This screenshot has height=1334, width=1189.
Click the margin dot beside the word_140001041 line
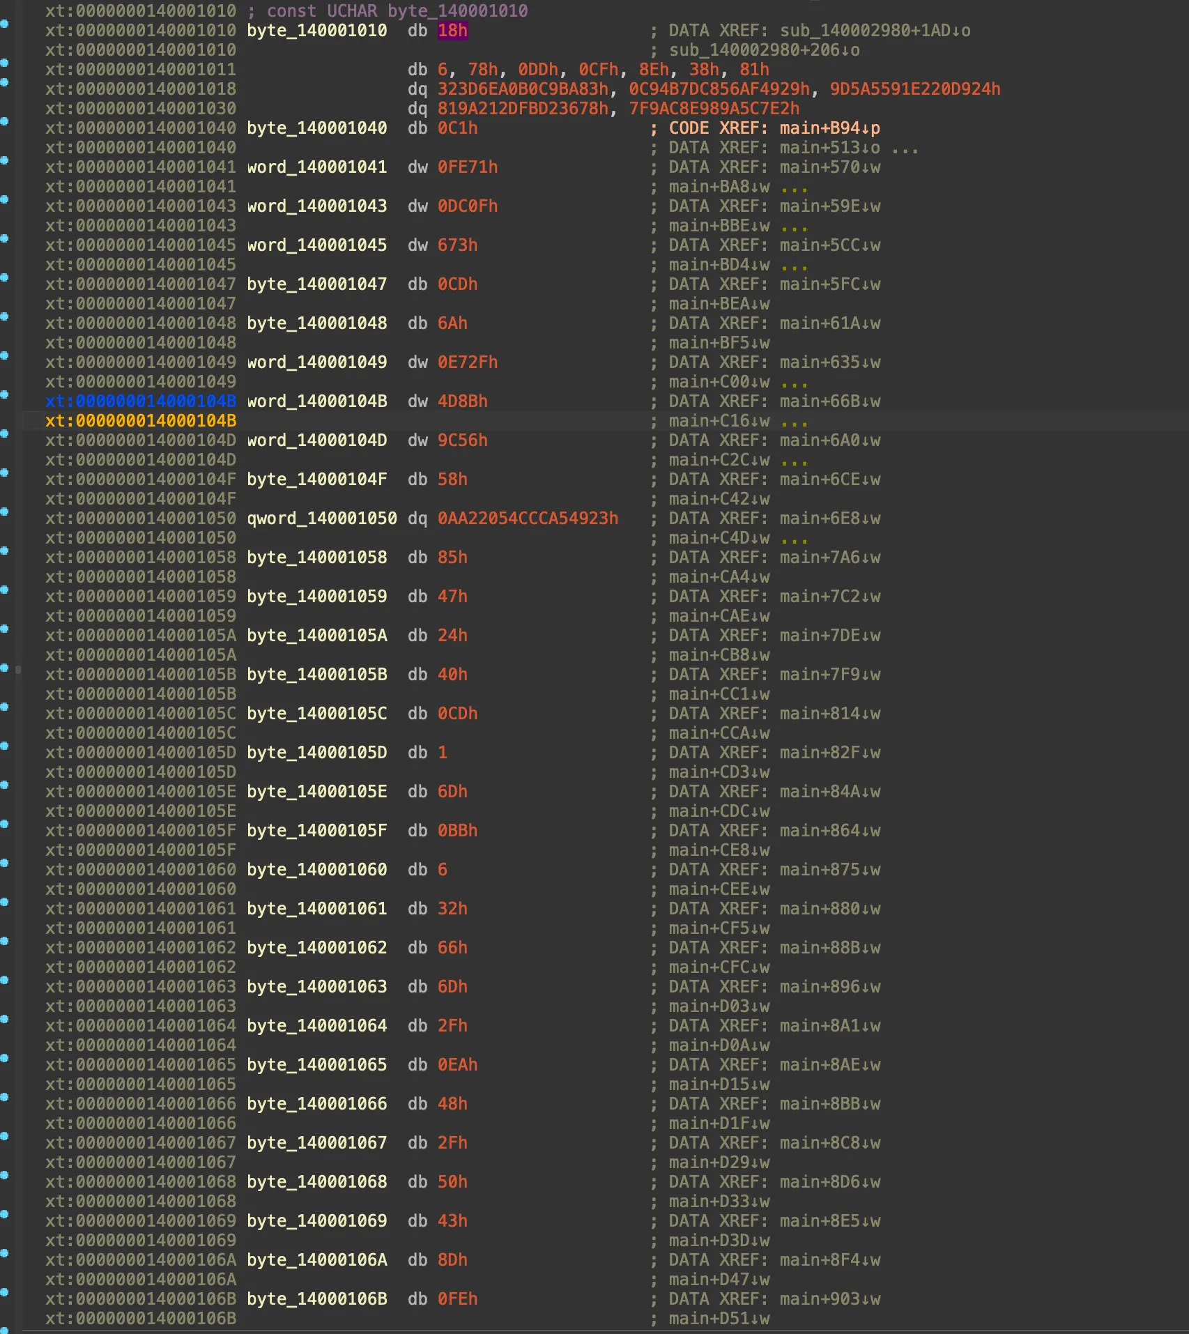tap(5, 160)
